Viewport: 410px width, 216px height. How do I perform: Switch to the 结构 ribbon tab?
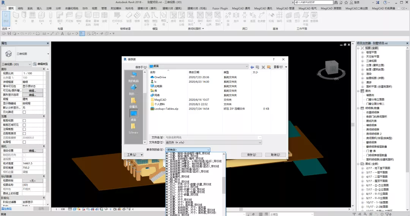[20, 8]
